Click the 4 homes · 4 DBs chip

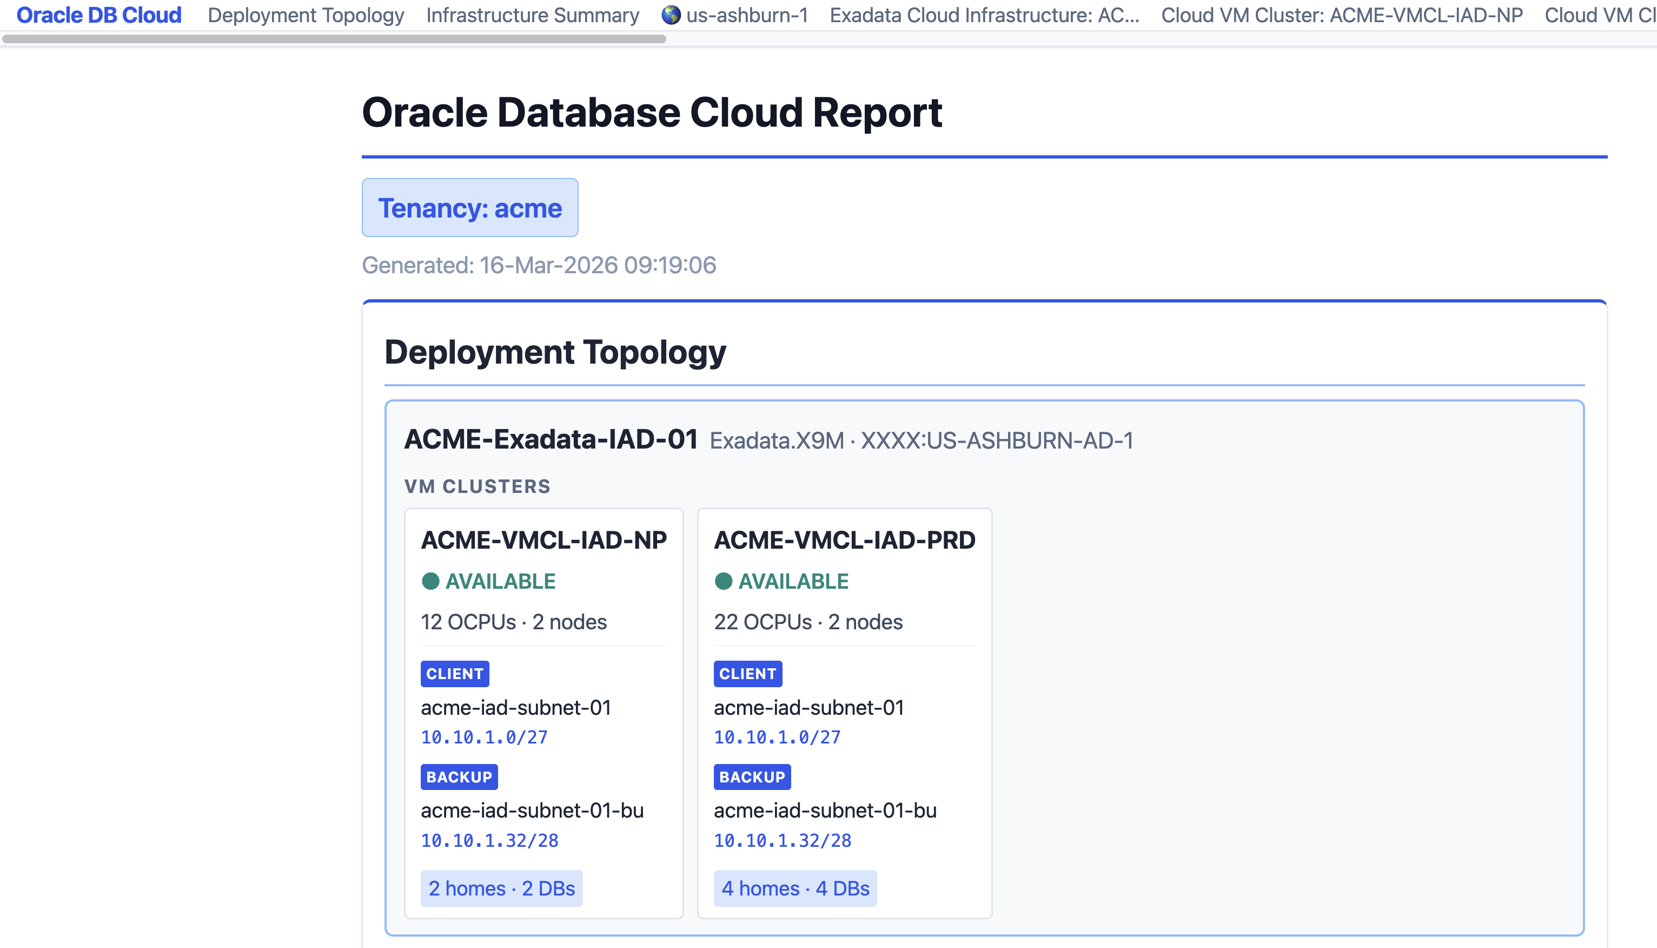click(x=794, y=888)
